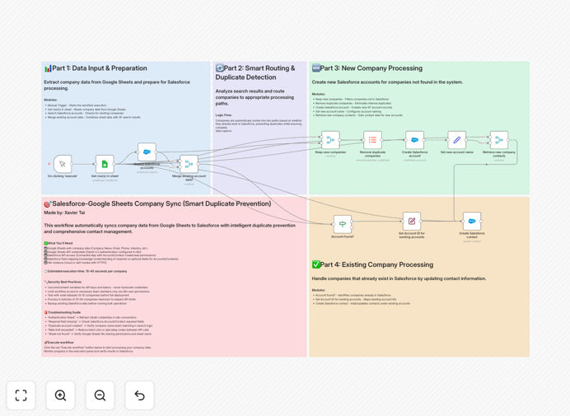Click the 'Part 4: Existing Company Processing' heading
This screenshot has width=570, height=416.
pyautogui.click(x=372, y=264)
